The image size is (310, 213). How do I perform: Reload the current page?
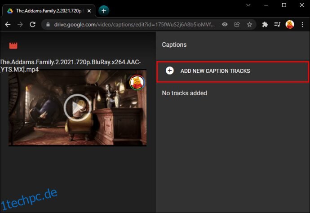click(32, 25)
